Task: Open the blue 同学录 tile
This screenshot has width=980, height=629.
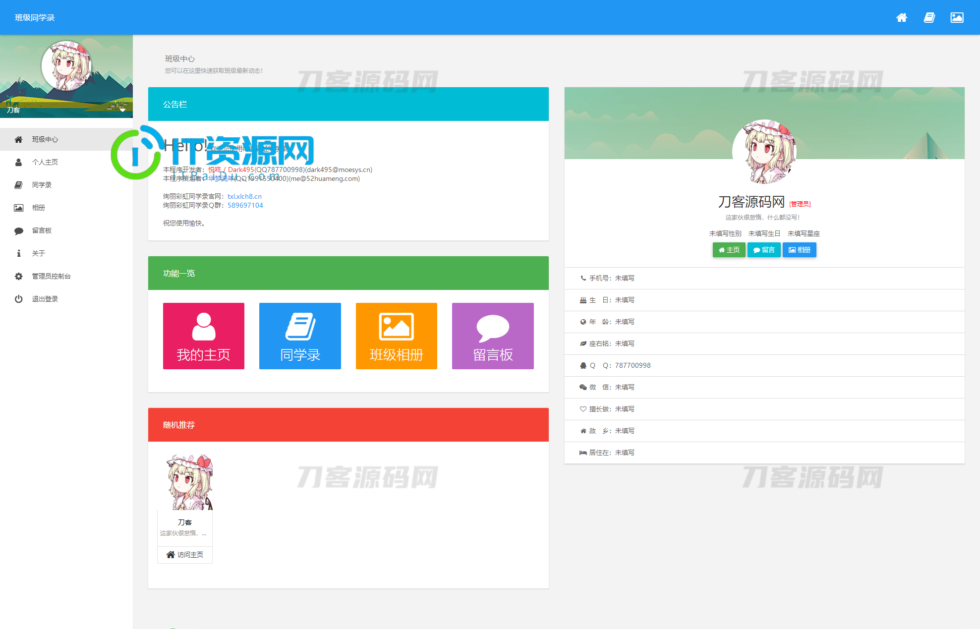Action: (x=300, y=336)
